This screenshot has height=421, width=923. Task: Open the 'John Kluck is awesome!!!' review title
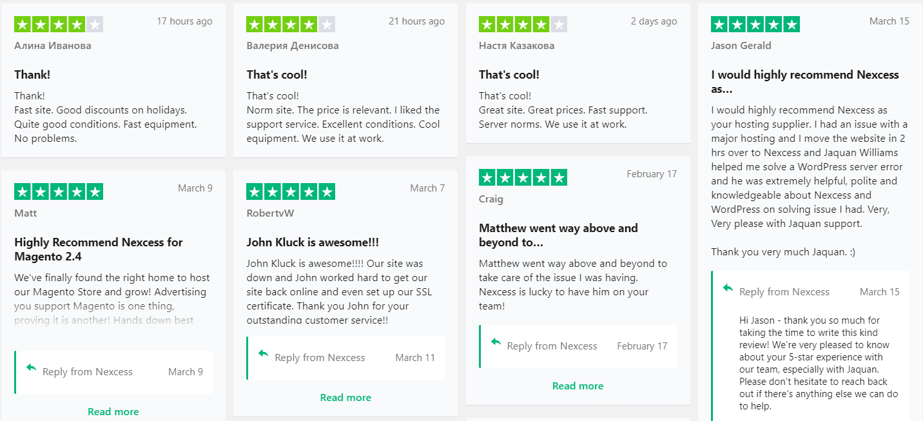point(313,242)
